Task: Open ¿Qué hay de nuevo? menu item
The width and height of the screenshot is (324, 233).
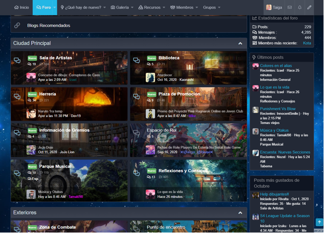Action: (x=81, y=8)
